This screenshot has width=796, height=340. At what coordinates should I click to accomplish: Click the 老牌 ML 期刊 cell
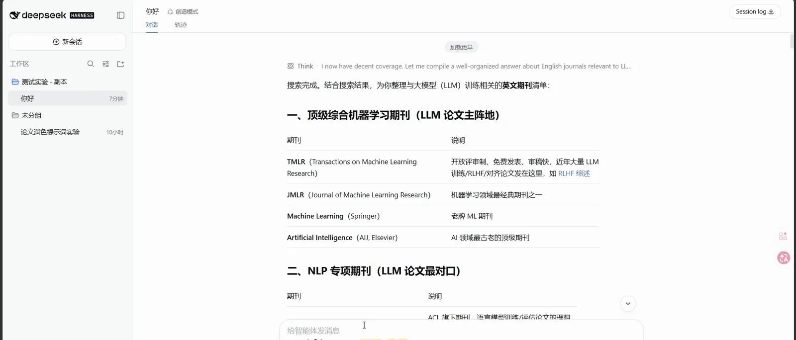point(472,216)
